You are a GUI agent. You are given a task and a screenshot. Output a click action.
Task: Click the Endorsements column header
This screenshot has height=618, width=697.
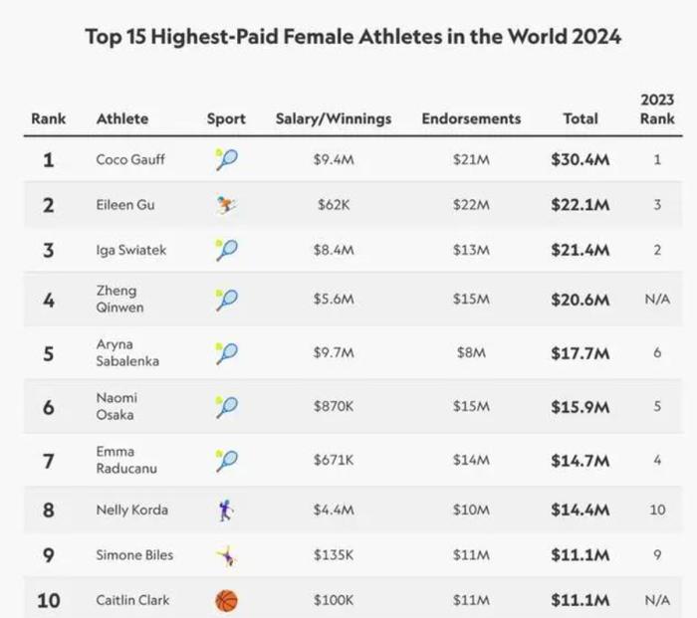coord(471,118)
